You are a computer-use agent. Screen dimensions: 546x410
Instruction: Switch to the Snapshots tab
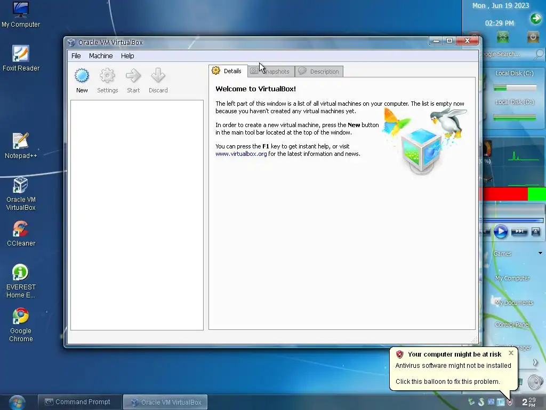point(271,72)
